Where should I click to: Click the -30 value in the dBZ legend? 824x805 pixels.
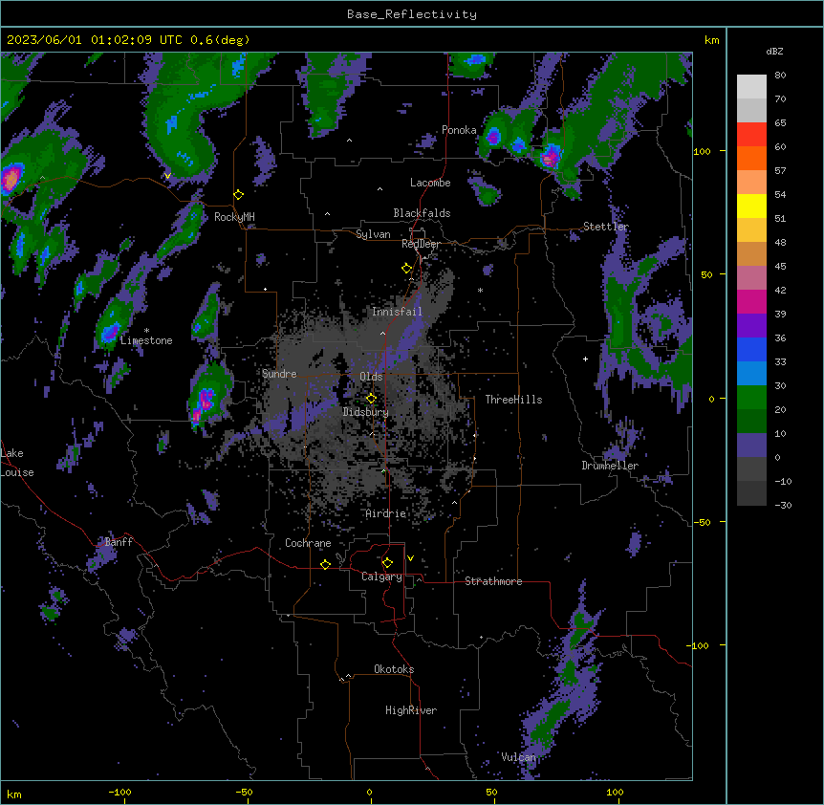pyautogui.click(x=783, y=505)
